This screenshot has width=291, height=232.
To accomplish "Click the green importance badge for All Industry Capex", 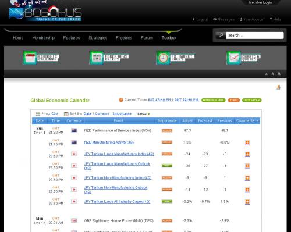I will (167, 201).
